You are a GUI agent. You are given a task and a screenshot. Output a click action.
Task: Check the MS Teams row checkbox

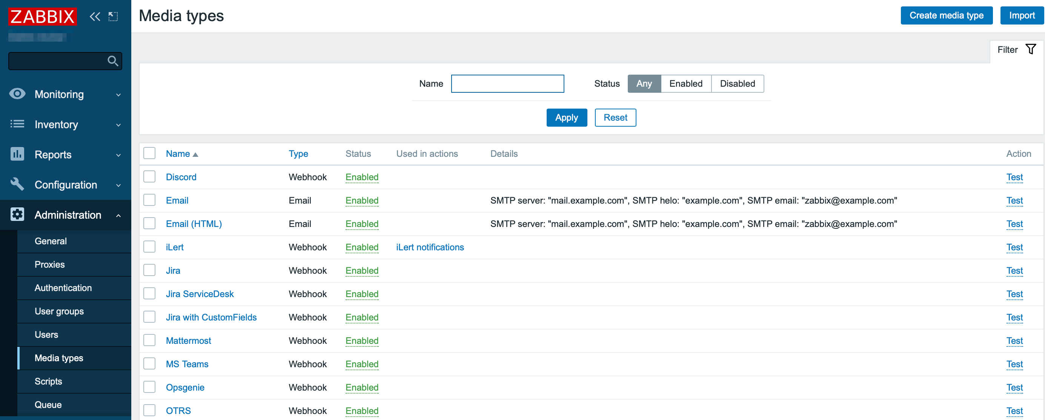149,364
